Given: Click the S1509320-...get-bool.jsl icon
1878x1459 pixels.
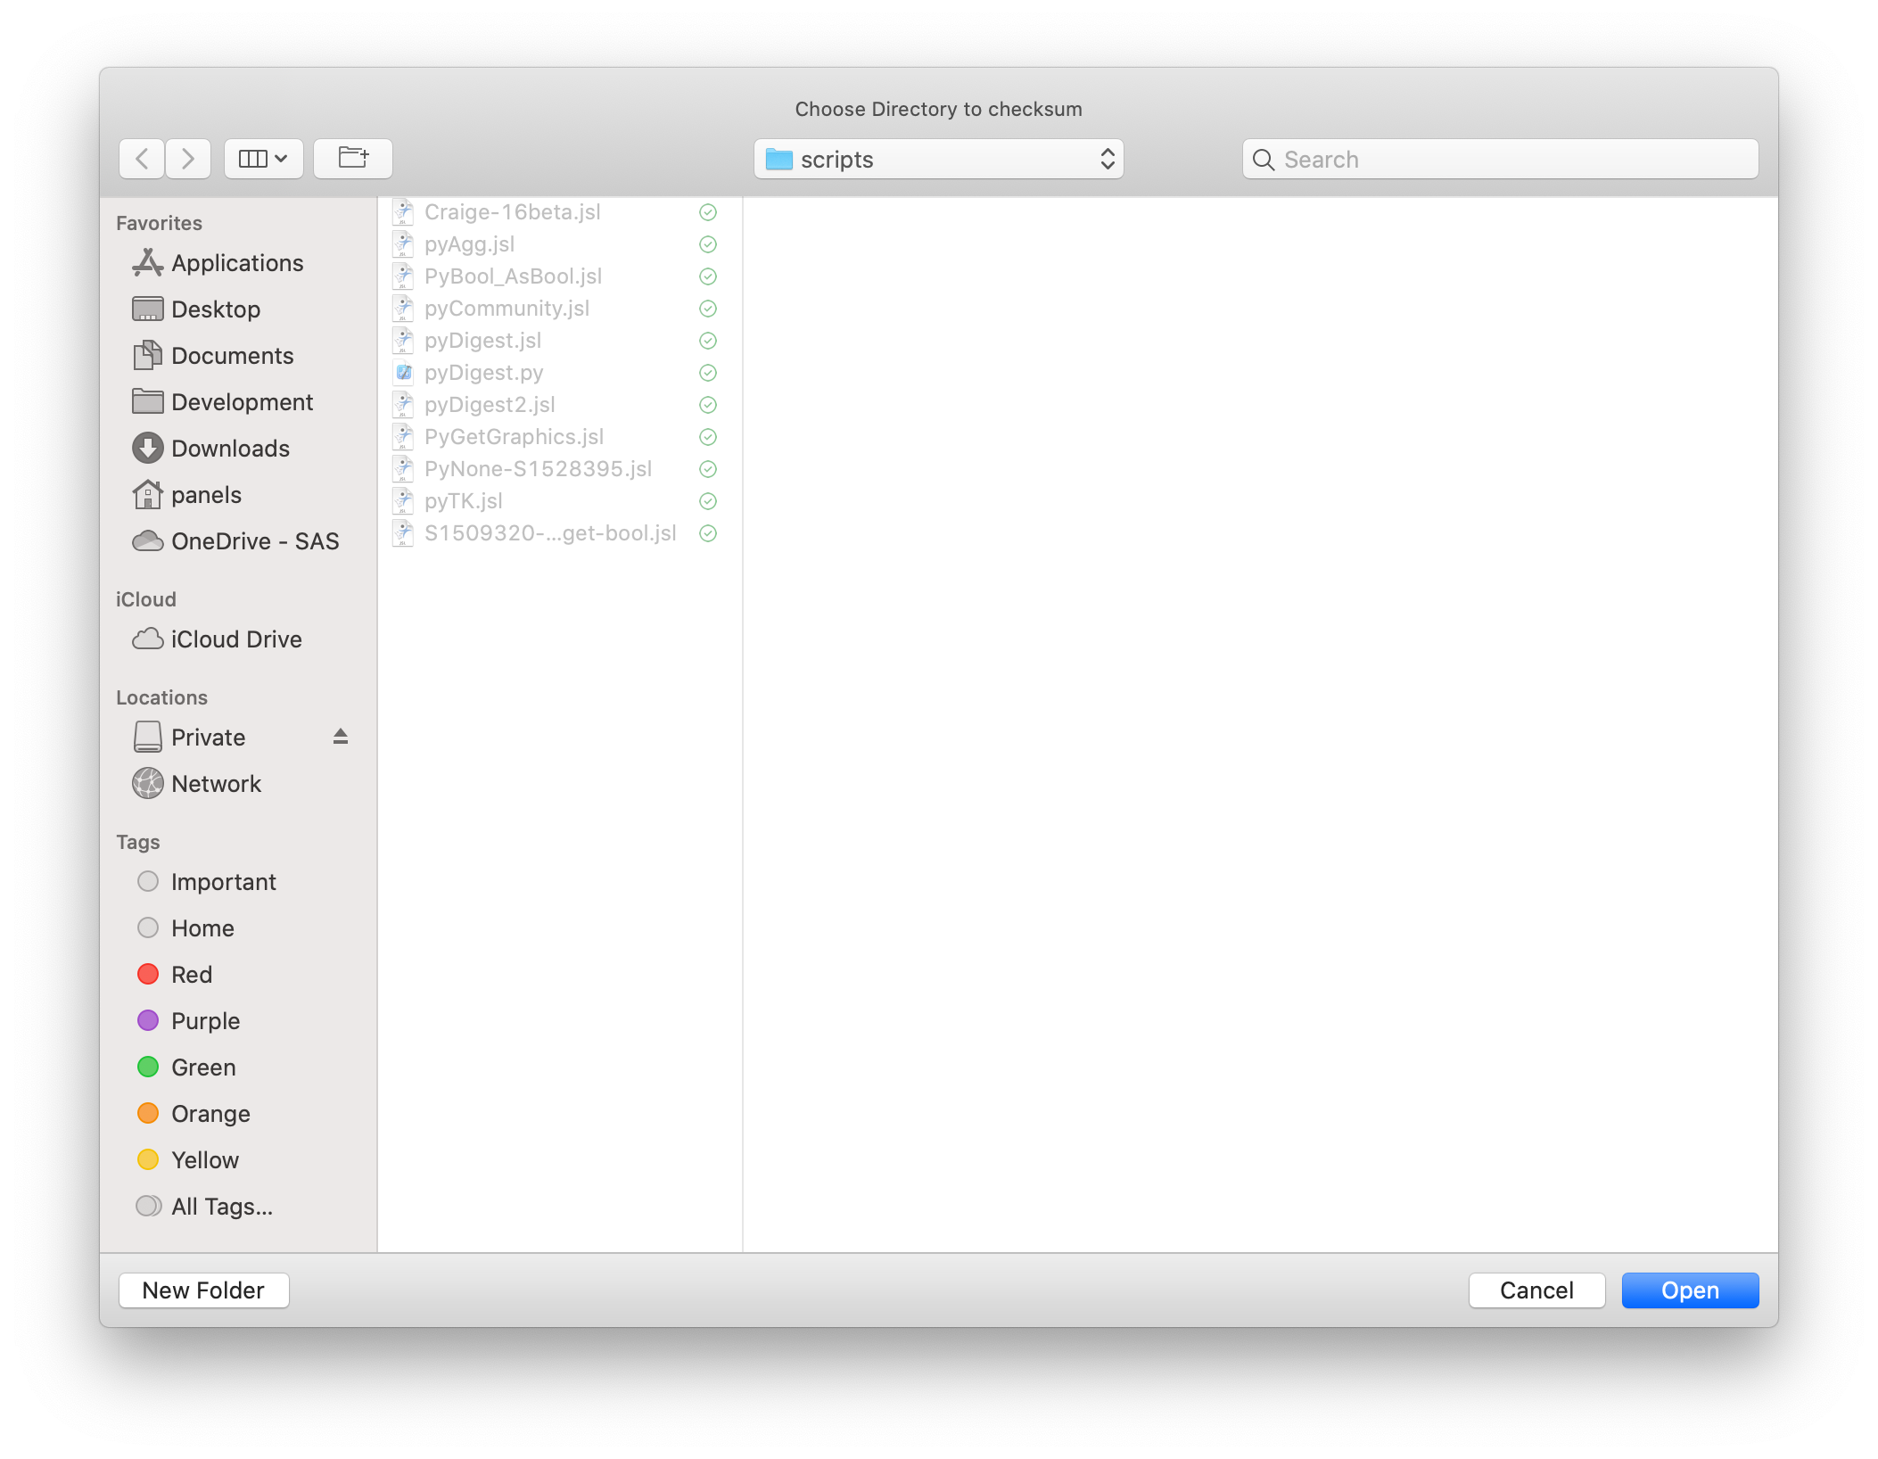Looking at the screenshot, I should tap(404, 532).
